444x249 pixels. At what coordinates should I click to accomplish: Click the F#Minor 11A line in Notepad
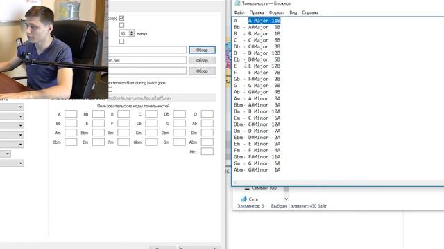(x=257, y=157)
